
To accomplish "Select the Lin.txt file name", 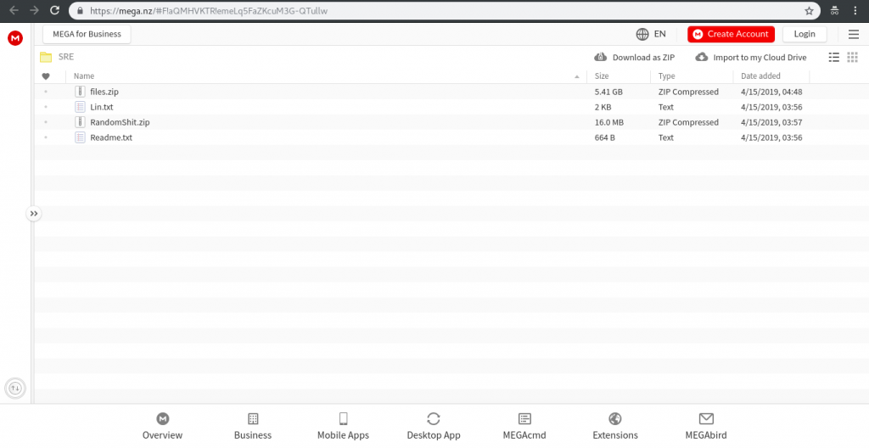I will (x=102, y=107).
